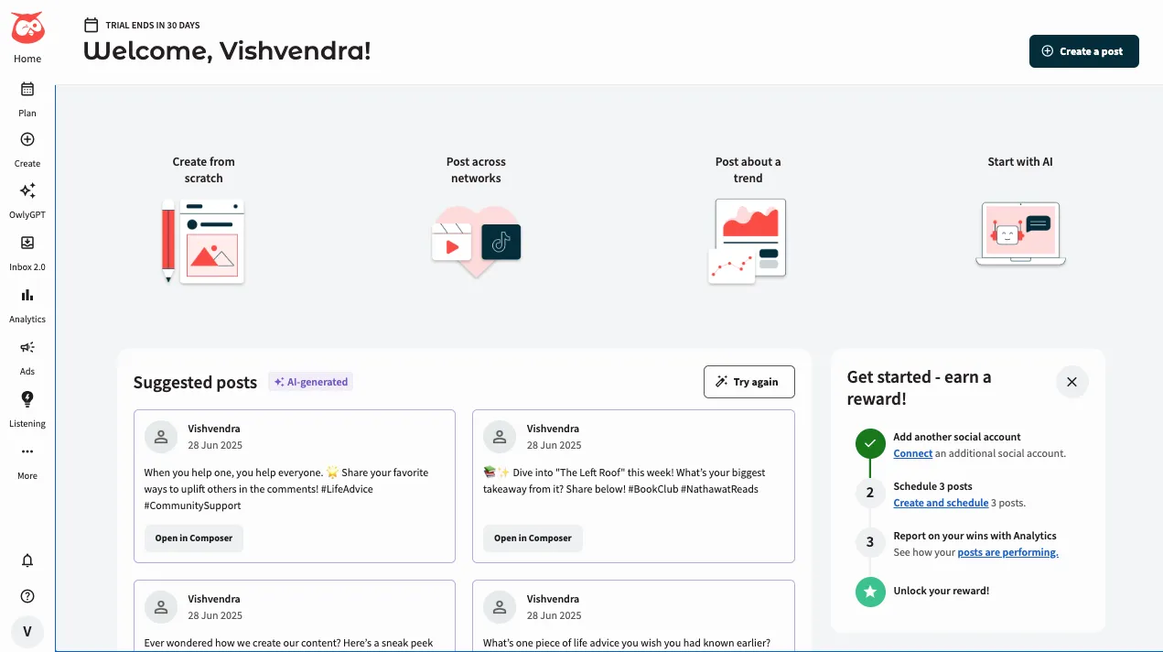
Task: Click the Hootsuite owl logo
Action: click(27, 27)
